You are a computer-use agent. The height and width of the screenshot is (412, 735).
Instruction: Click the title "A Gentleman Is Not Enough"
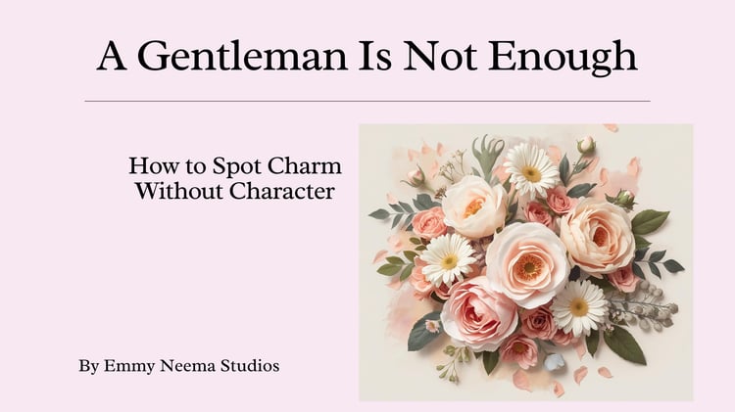367,56
